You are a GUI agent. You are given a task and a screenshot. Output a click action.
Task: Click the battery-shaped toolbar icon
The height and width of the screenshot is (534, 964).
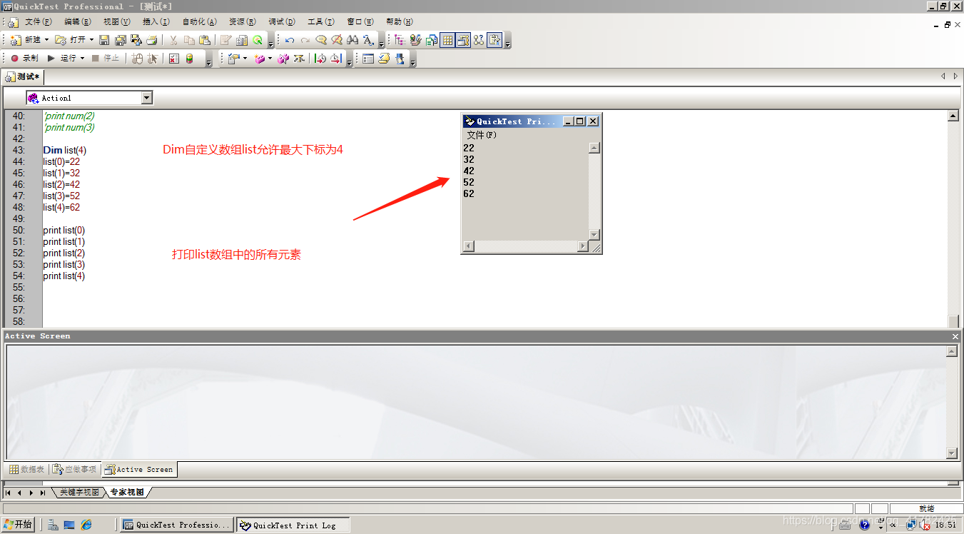coord(190,59)
